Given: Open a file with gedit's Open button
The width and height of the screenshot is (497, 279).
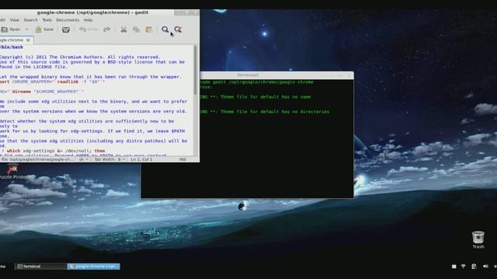Looking at the screenshot, I should 10,29.
